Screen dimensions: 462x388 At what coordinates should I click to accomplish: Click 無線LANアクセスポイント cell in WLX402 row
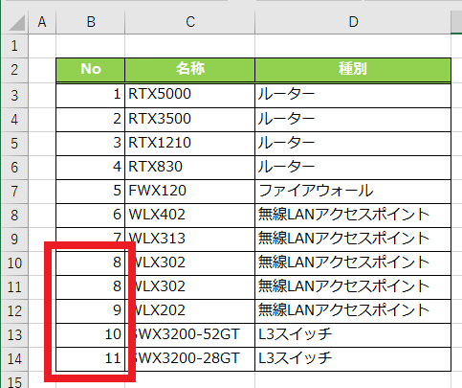pos(353,216)
